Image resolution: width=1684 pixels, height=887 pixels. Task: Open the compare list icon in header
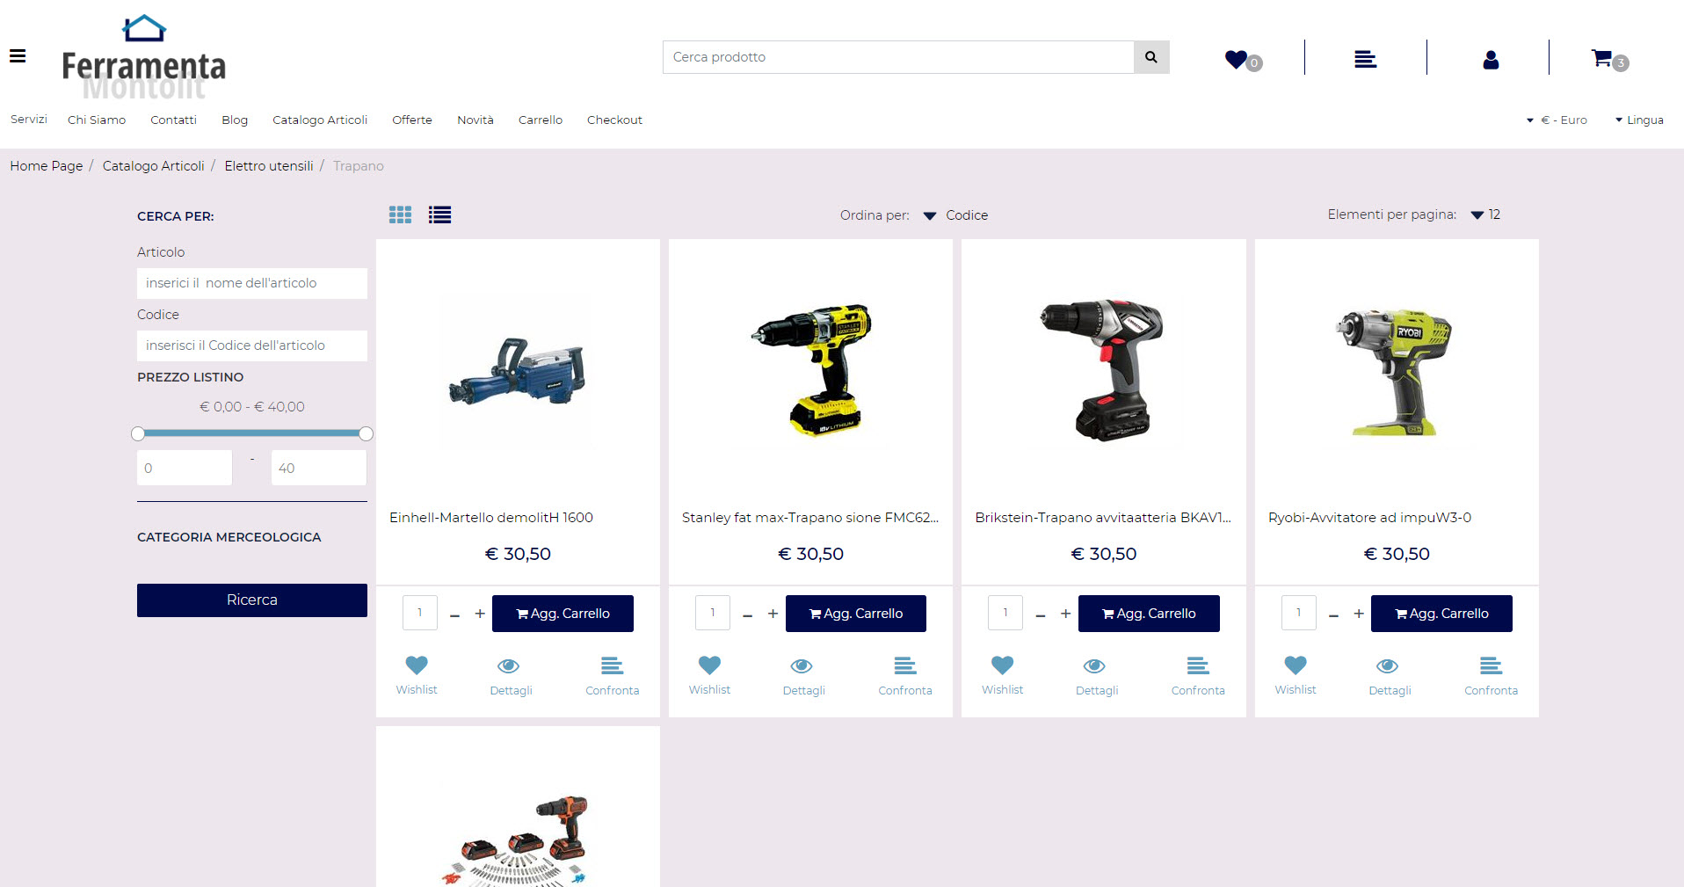point(1365,59)
